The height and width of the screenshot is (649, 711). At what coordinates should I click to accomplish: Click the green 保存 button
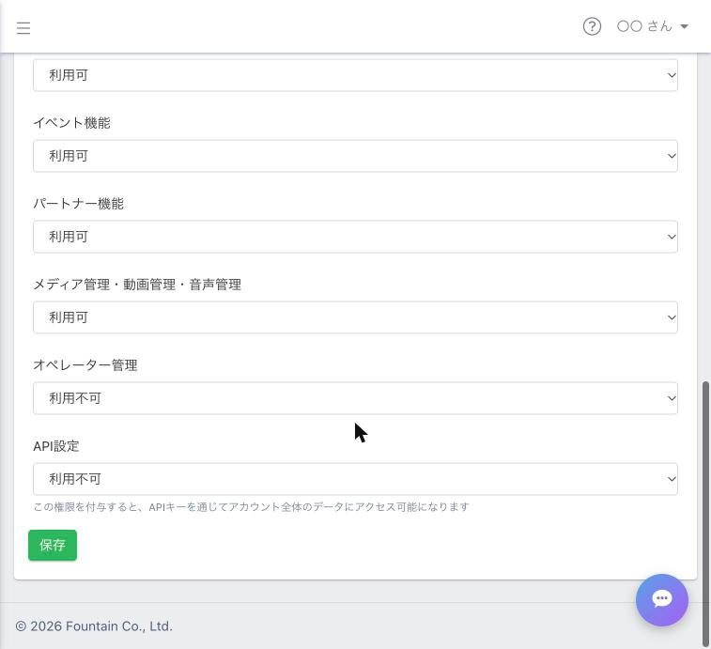coord(53,545)
